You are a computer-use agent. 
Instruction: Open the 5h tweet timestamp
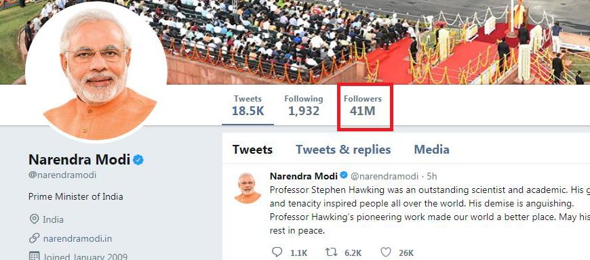coord(433,176)
